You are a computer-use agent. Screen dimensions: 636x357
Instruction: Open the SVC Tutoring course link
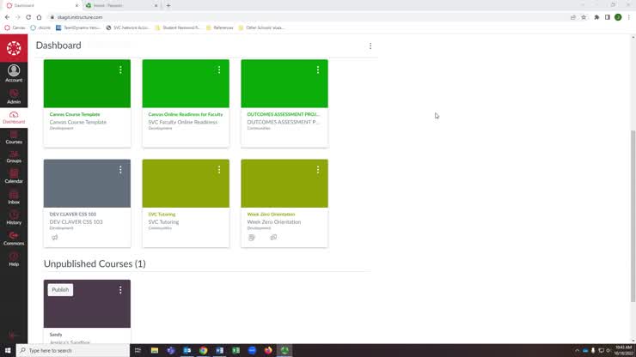click(x=162, y=214)
